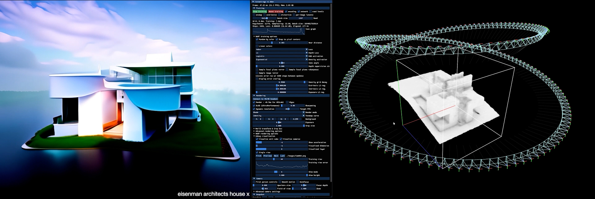Jump to the Last training view
The height and width of the screenshot is (199, 595).
pos(282,156)
